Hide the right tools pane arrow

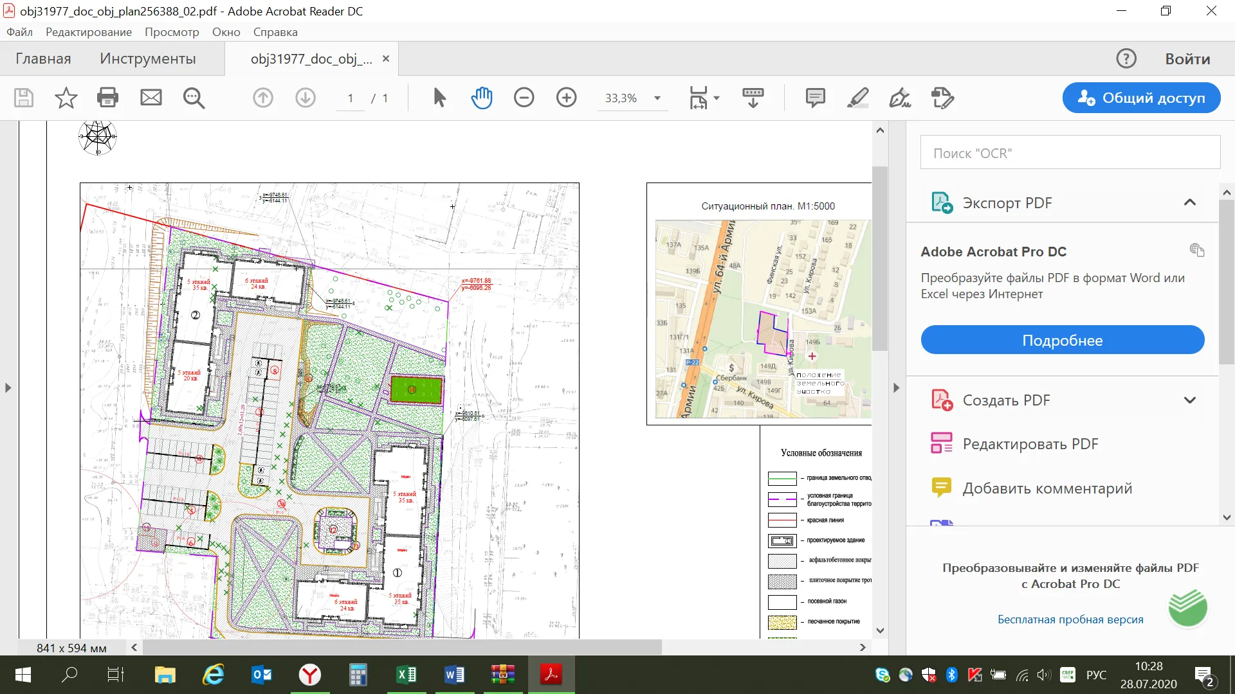pyautogui.click(x=896, y=387)
